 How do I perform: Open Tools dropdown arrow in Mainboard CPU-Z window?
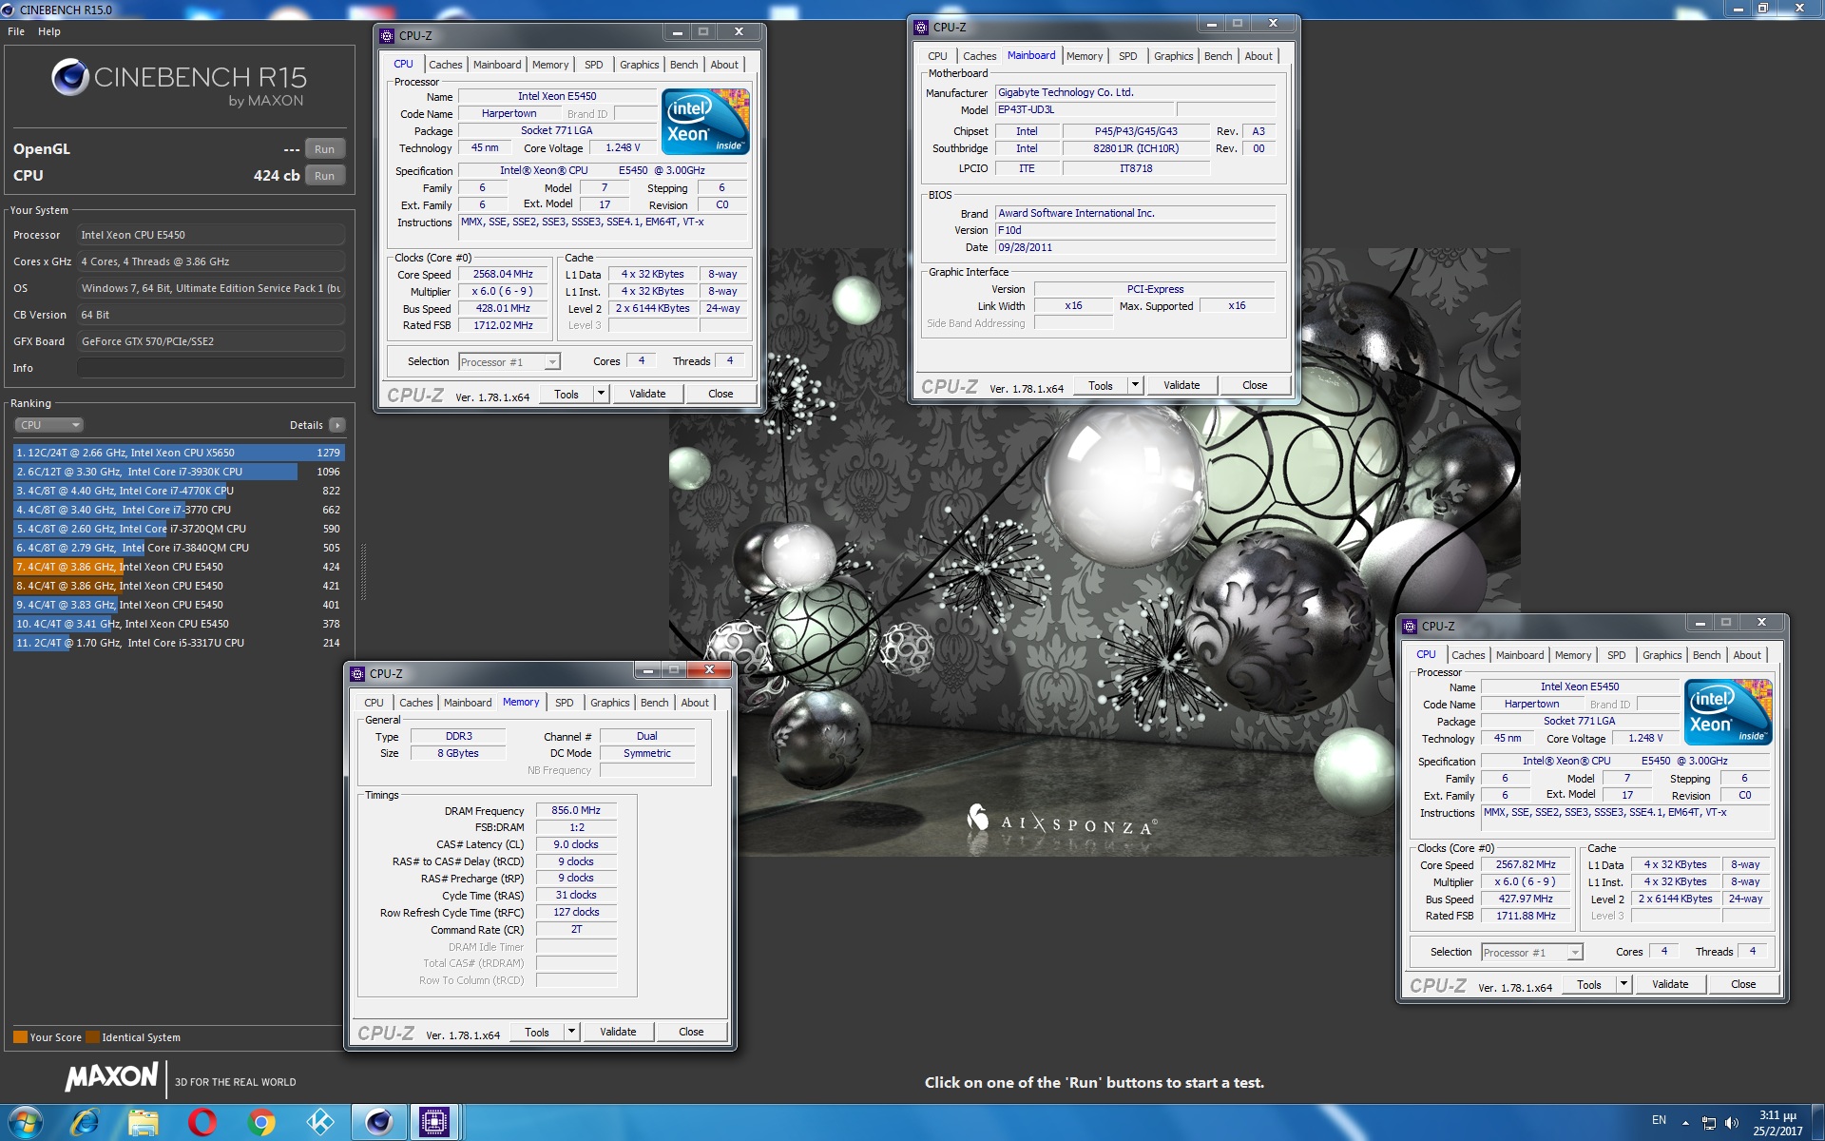point(1135,385)
